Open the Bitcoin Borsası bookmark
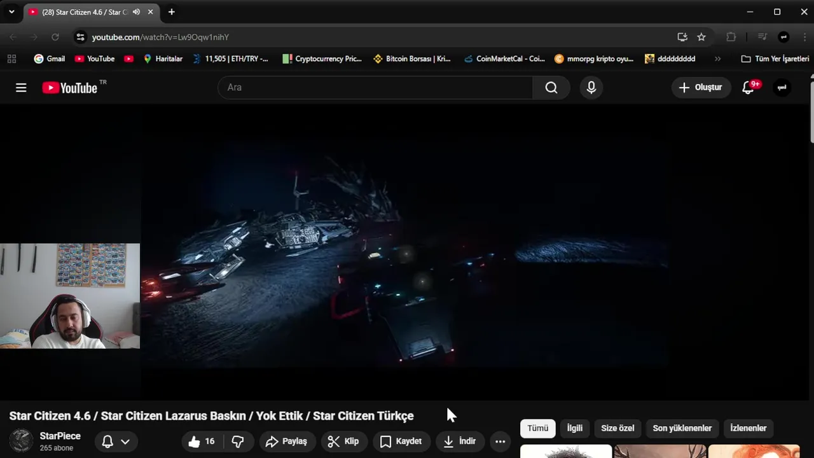 pos(412,59)
